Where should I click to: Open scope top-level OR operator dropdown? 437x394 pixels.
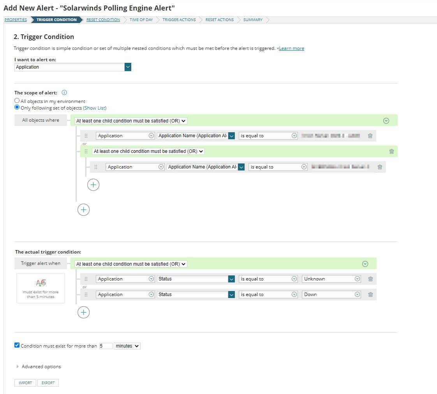click(131, 121)
